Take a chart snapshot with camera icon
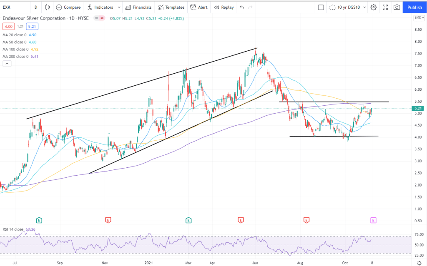Screen dimensions: 427x266 click(x=397, y=7)
